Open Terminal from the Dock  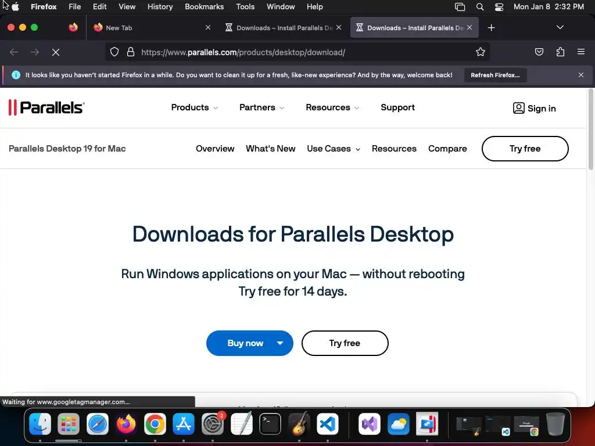point(270,423)
